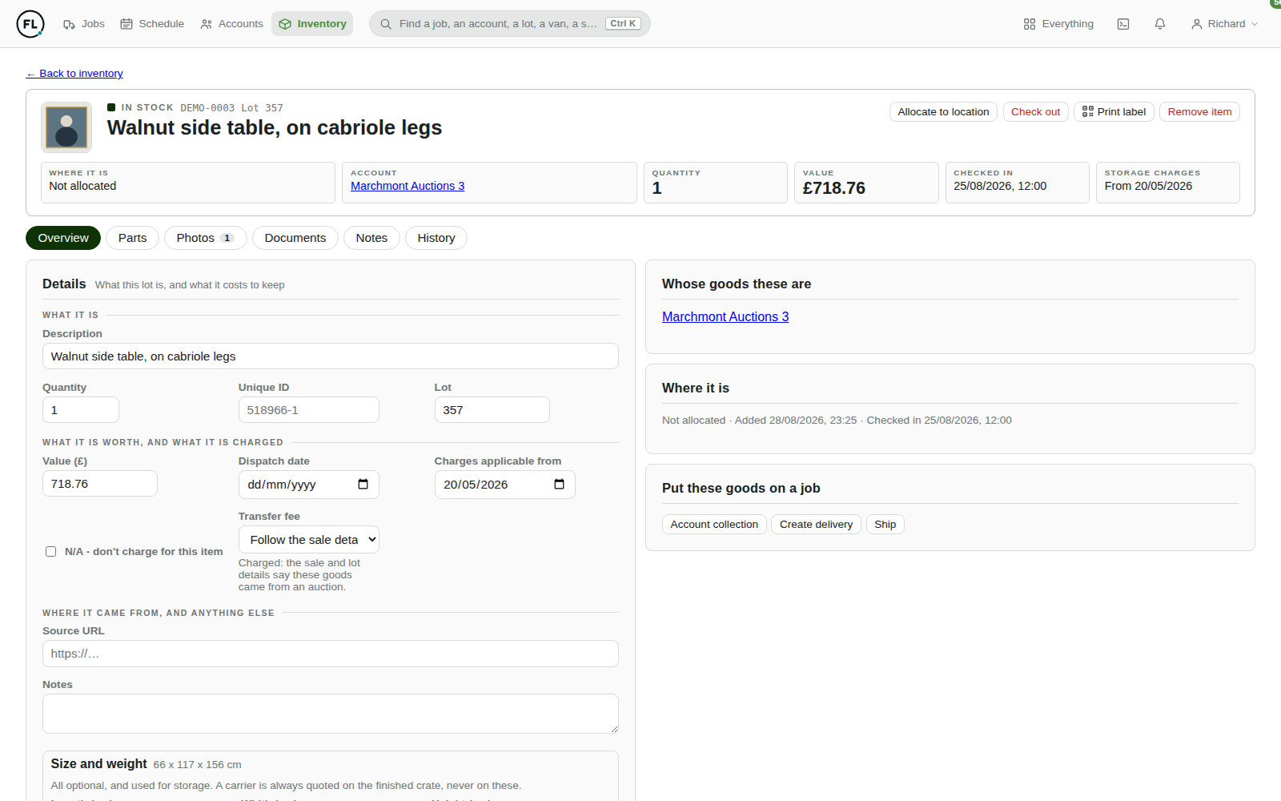
Task: Open calendar picker for Dispatch date
Action: pos(363,485)
